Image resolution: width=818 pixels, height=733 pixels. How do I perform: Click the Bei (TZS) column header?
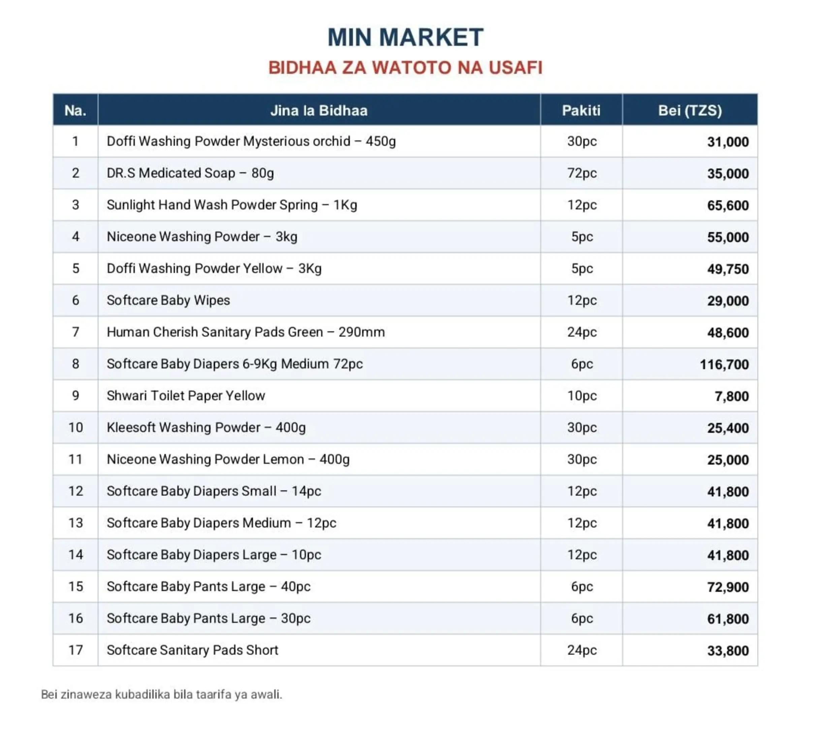[x=690, y=110]
